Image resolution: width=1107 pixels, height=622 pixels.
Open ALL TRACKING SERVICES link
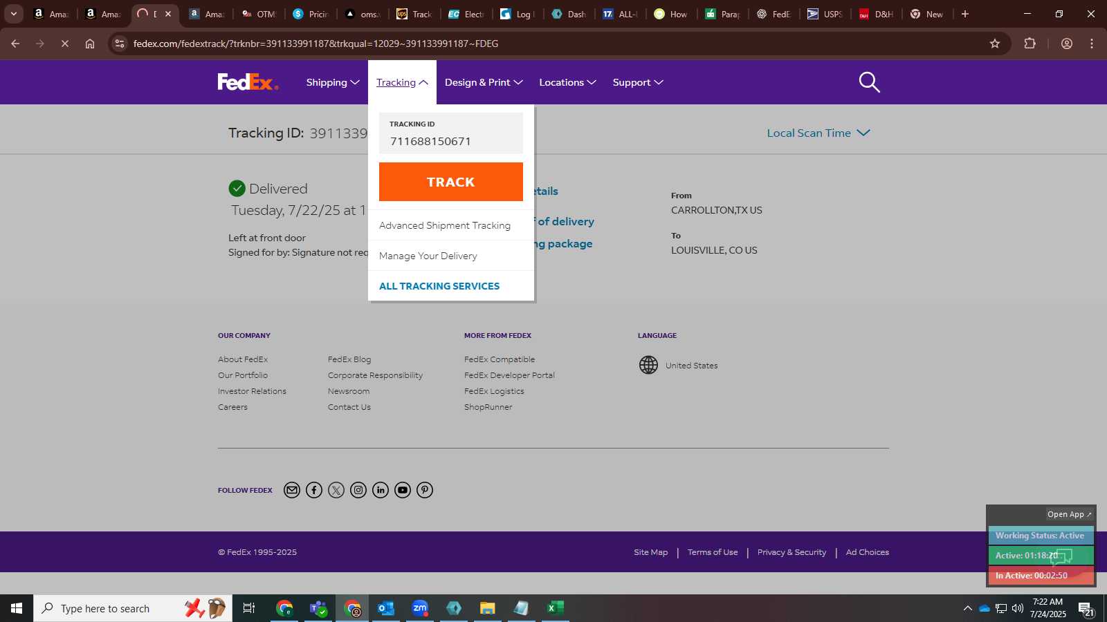point(439,286)
